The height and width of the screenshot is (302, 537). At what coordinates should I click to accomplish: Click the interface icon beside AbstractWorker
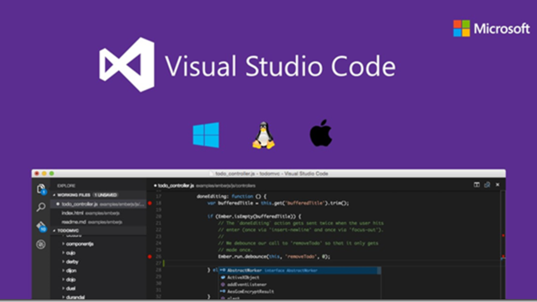point(223,271)
